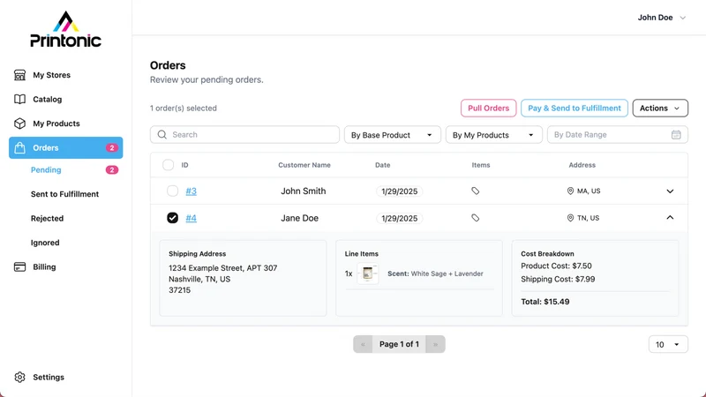Uncheck the checkbox for order #4
This screenshot has width=706, height=397.
pyautogui.click(x=172, y=218)
